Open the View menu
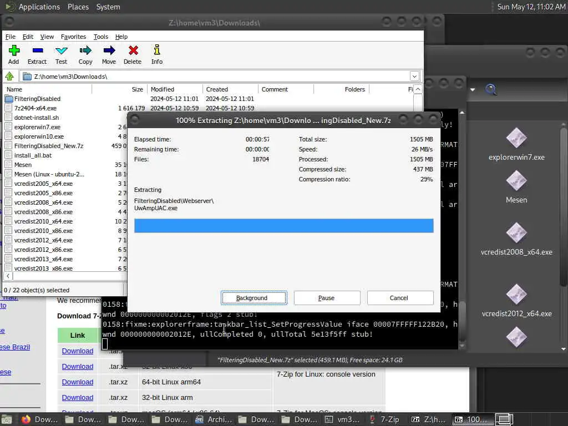This screenshot has height=426, width=568. (47, 37)
